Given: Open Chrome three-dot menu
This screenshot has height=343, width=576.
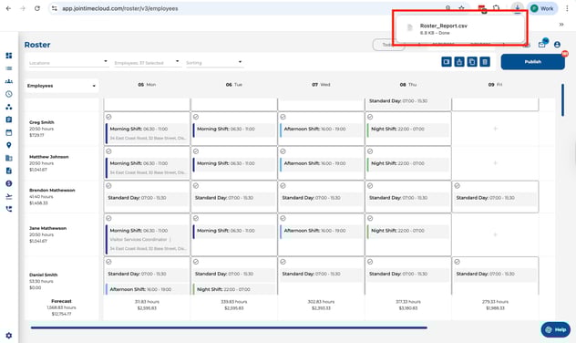Looking at the screenshot, I should [x=567, y=8].
